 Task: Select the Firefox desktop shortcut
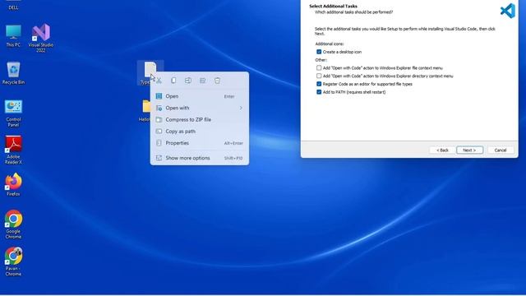click(x=13, y=184)
